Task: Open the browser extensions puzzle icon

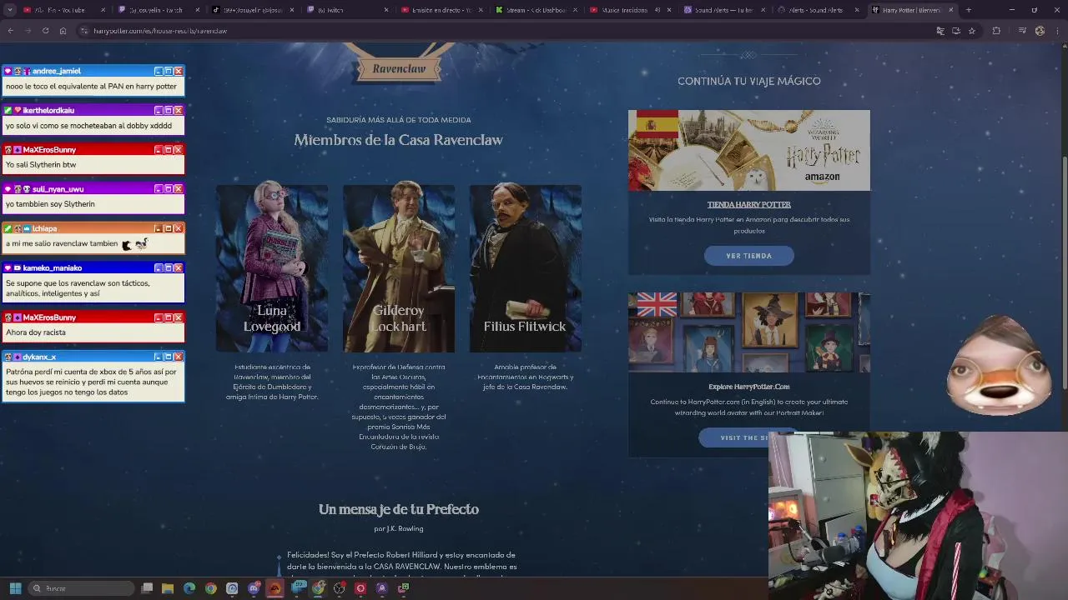Action: 996,31
